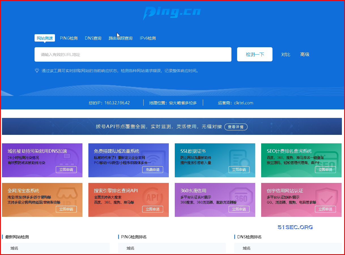Click 域名 column header under 最新网站检测
This screenshot has width=345, height=255.
(14, 248)
